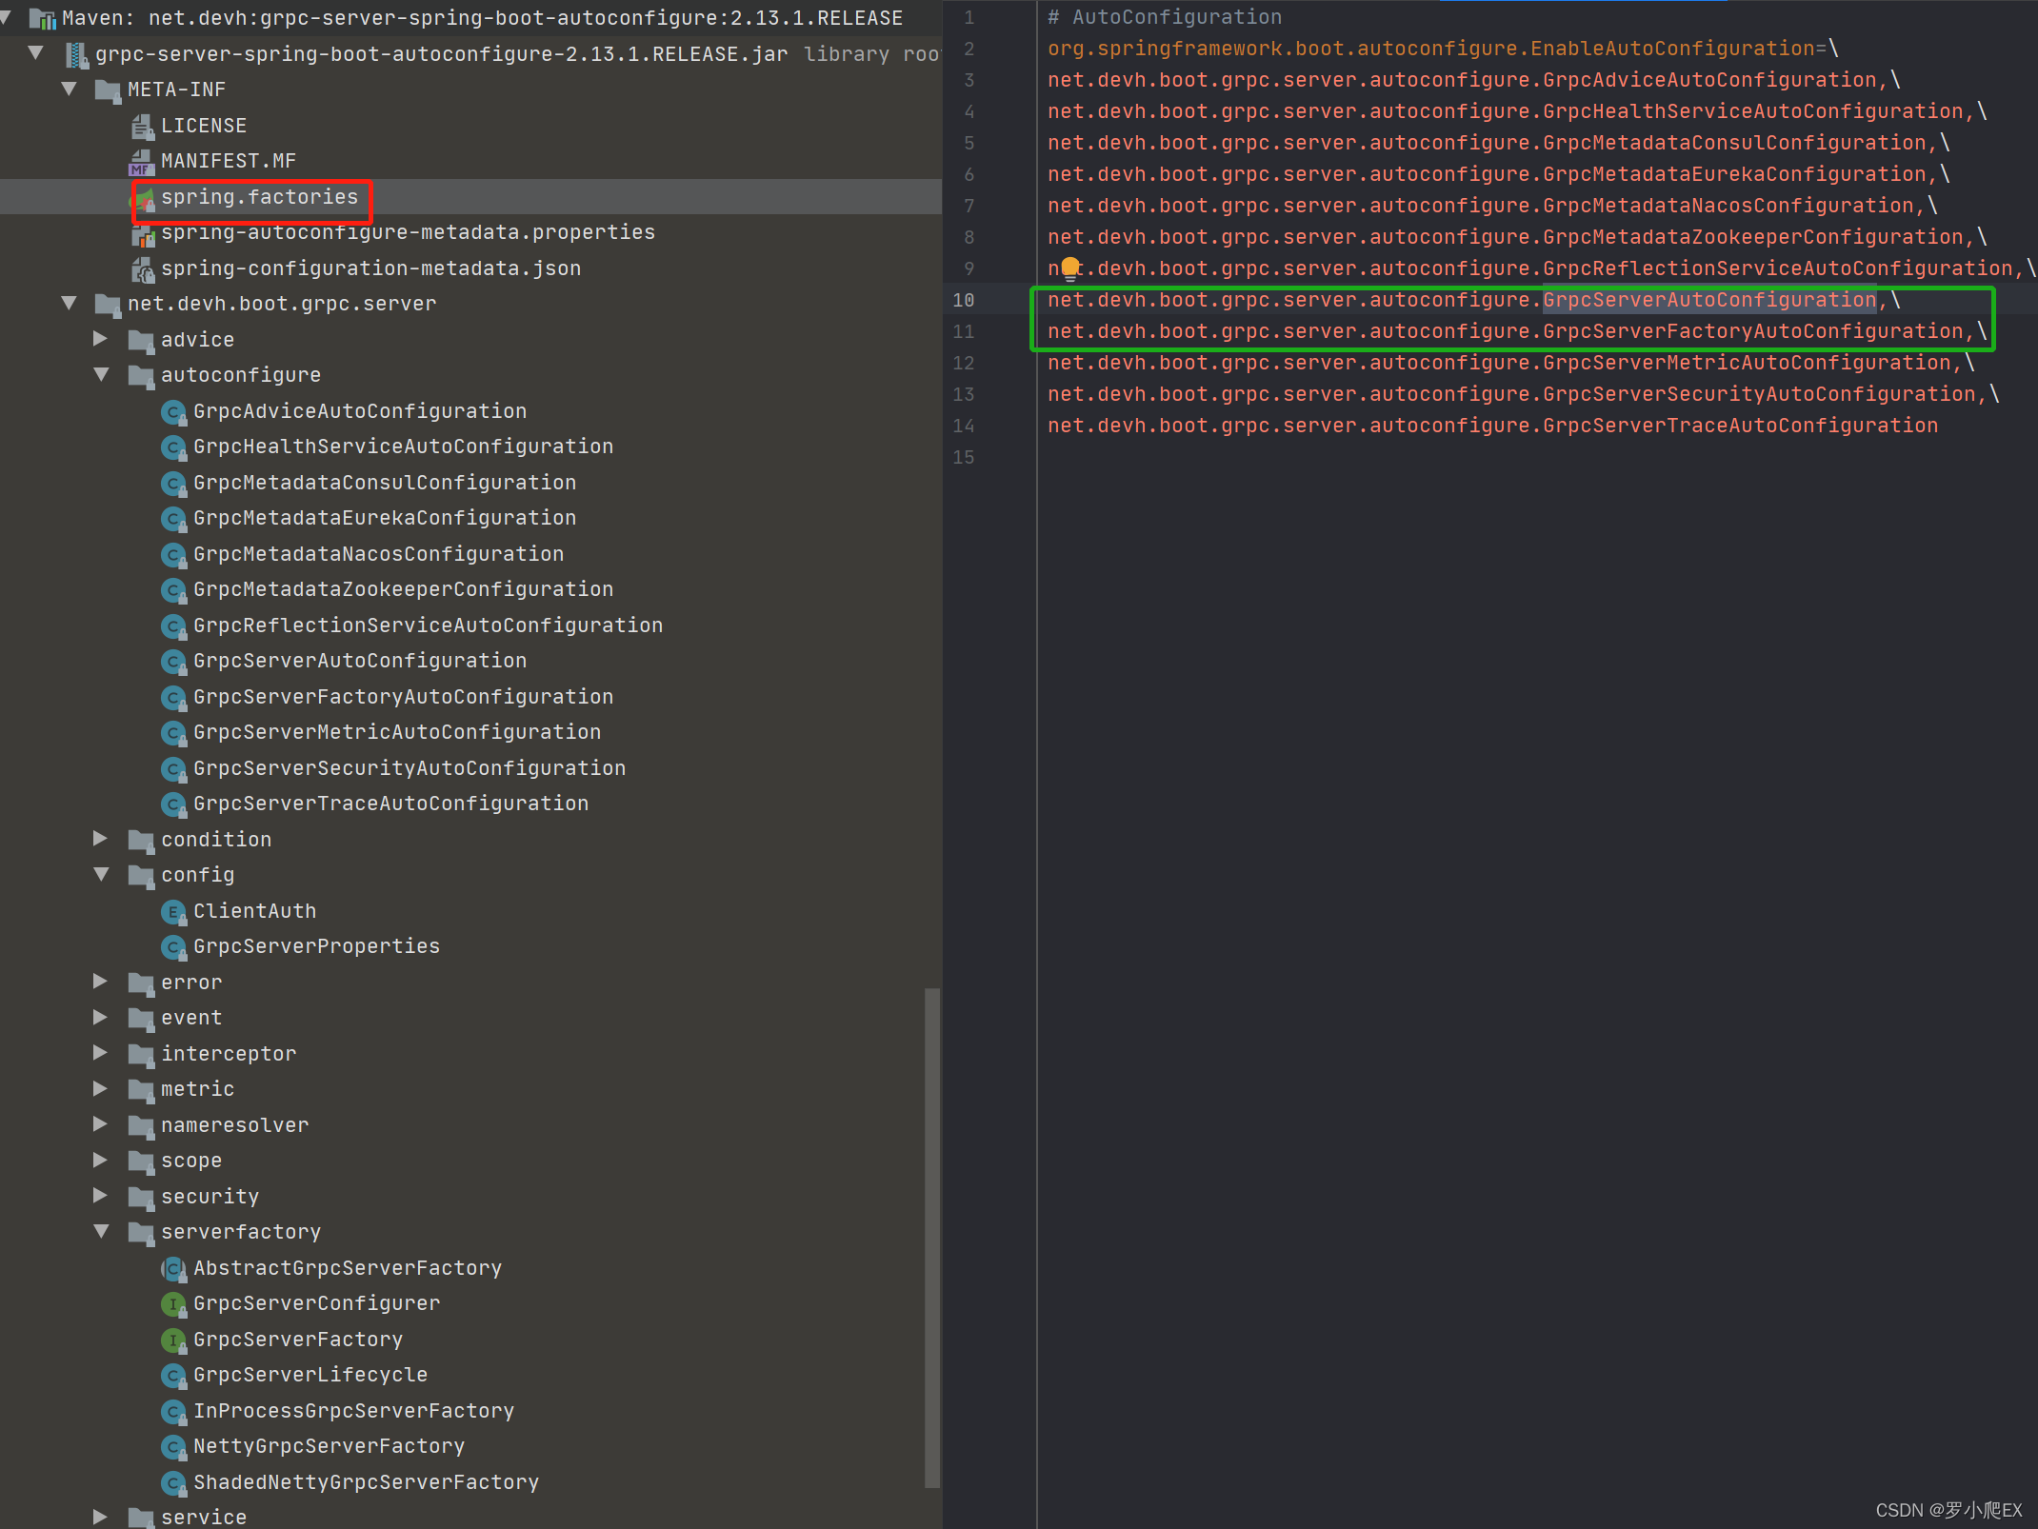Collapse the serverfactory package
The width and height of the screenshot is (2038, 1529).
[102, 1231]
